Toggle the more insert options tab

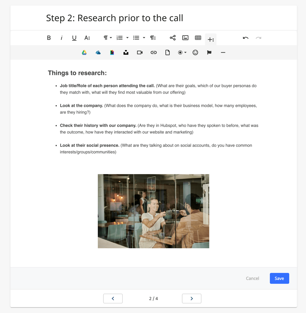pyautogui.click(x=211, y=40)
